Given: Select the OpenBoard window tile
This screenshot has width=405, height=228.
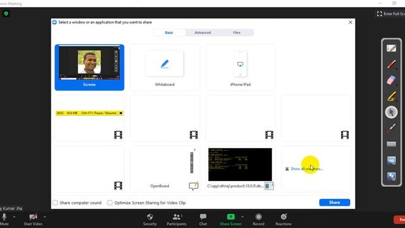Looking at the screenshot, I should click(165, 169).
